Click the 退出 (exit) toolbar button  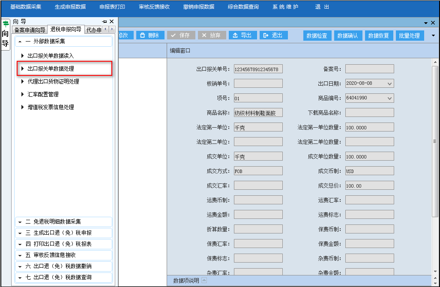[273, 36]
